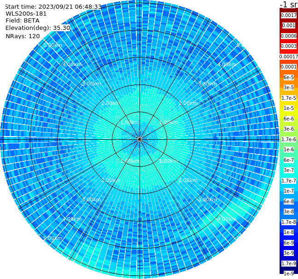298x279 pixels.
Task: Click the 1.7e-7 colorbar tick label
Action: (x=289, y=181)
